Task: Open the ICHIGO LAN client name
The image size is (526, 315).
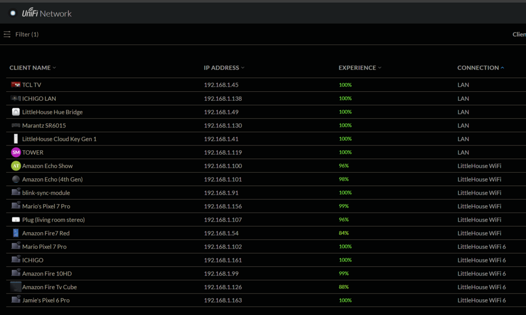Action: pyautogui.click(x=39, y=98)
